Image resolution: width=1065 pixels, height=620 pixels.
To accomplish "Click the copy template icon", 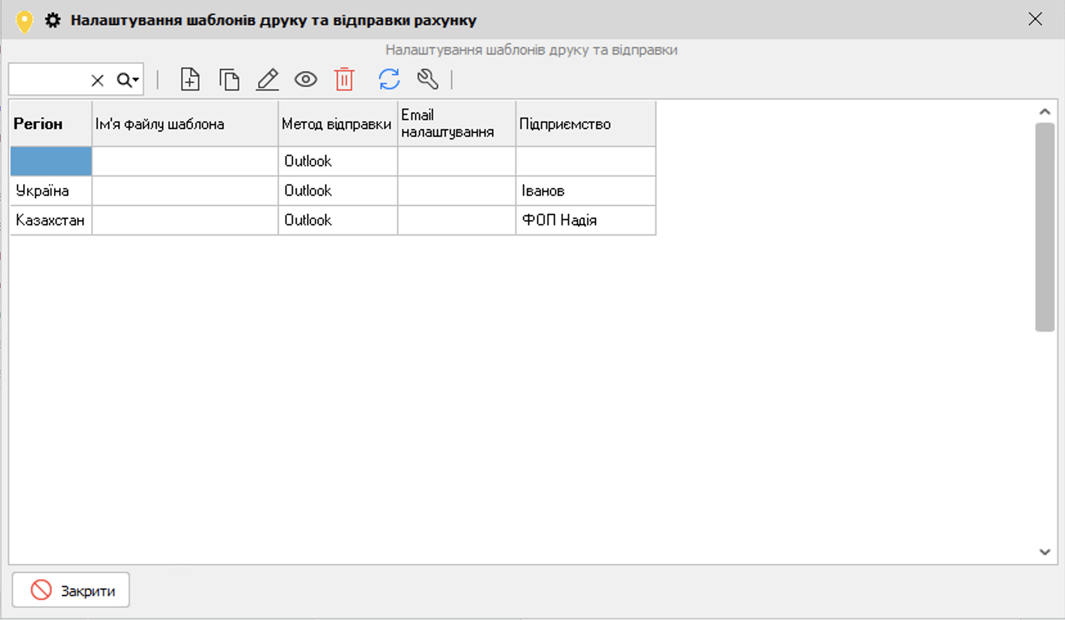I will pos(229,80).
